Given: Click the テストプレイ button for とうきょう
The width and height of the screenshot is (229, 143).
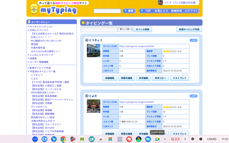Looking at the screenshot, I should [180, 78].
